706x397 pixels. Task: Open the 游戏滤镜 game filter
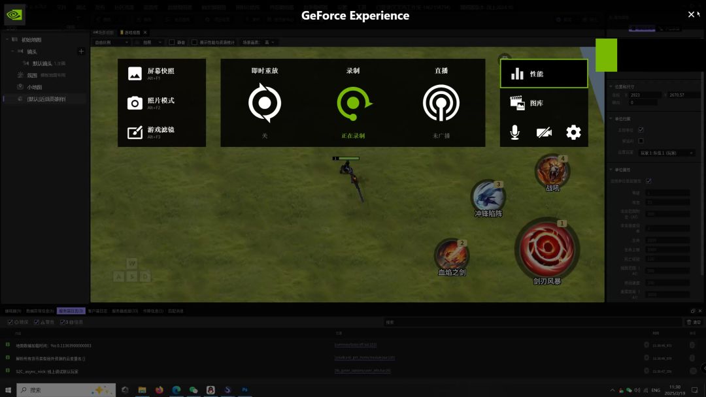point(161,132)
